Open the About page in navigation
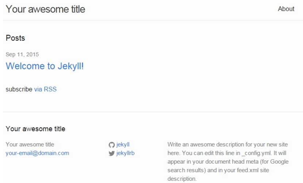Image resolution: width=303 pixels, height=183 pixels. [x=286, y=9]
